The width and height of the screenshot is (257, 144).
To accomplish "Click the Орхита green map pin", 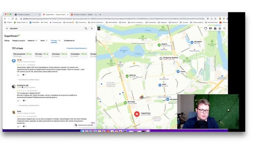I will point(159,45).
